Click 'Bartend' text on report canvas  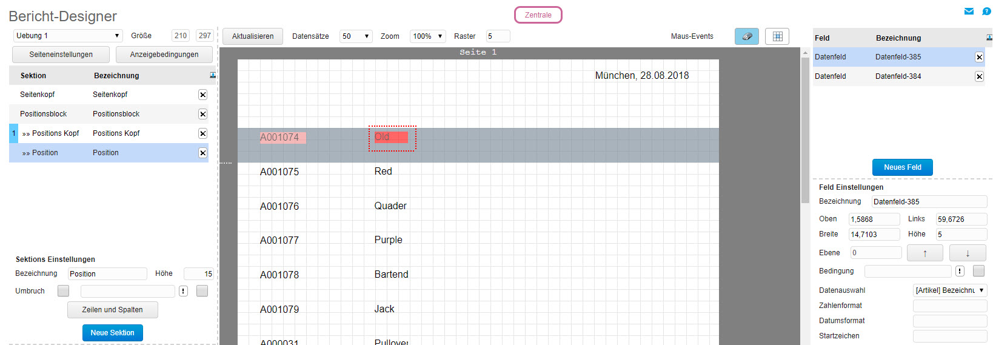click(x=391, y=275)
